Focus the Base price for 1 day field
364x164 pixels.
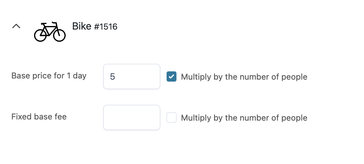(132, 76)
